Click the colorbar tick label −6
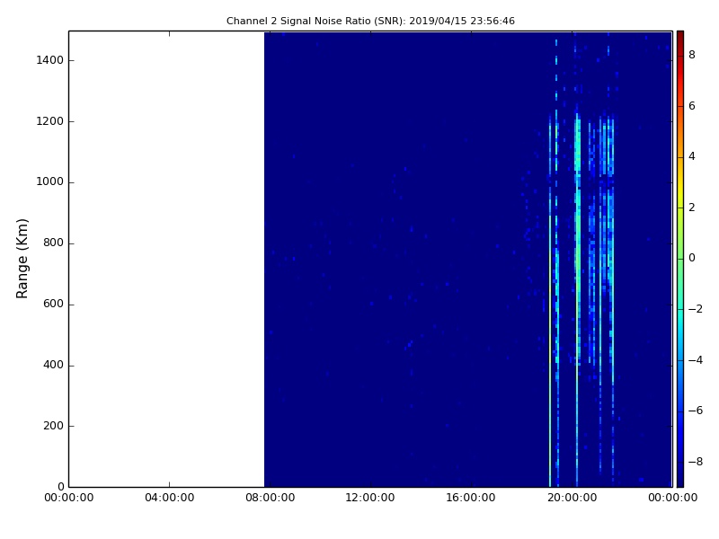 (696, 411)
